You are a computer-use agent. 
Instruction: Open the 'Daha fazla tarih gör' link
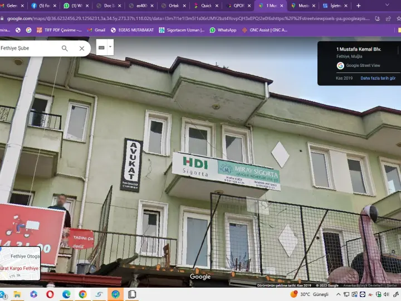(x=378, y=78)
